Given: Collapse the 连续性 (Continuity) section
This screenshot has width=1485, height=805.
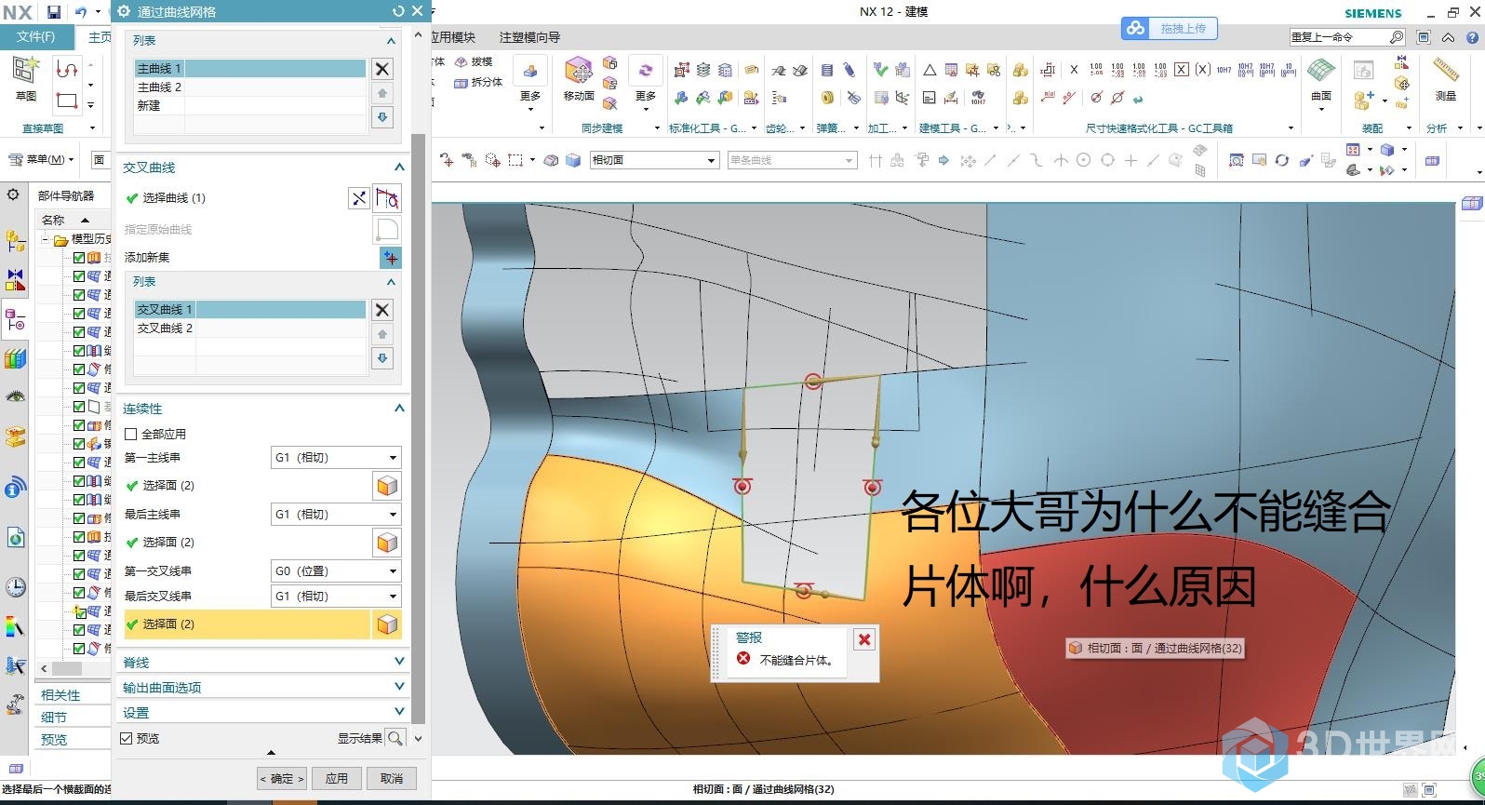Looking at the screenshot, I should pos(399,409).
